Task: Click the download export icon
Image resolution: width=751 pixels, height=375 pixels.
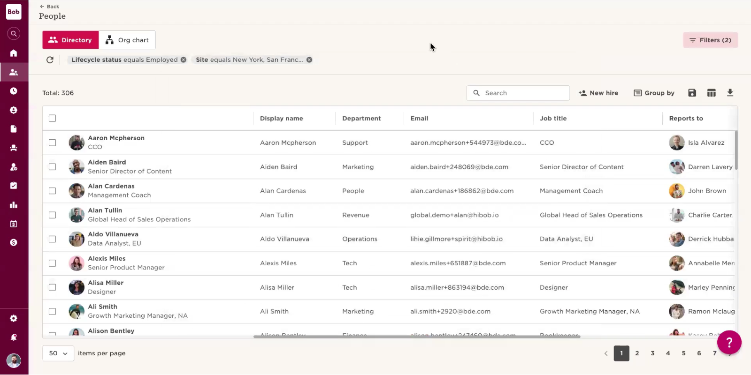Action: (x=730, y=93)
